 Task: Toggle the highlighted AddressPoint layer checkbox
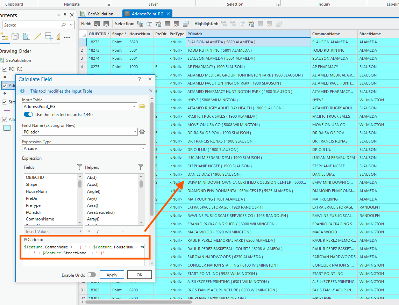coord(5,85)
